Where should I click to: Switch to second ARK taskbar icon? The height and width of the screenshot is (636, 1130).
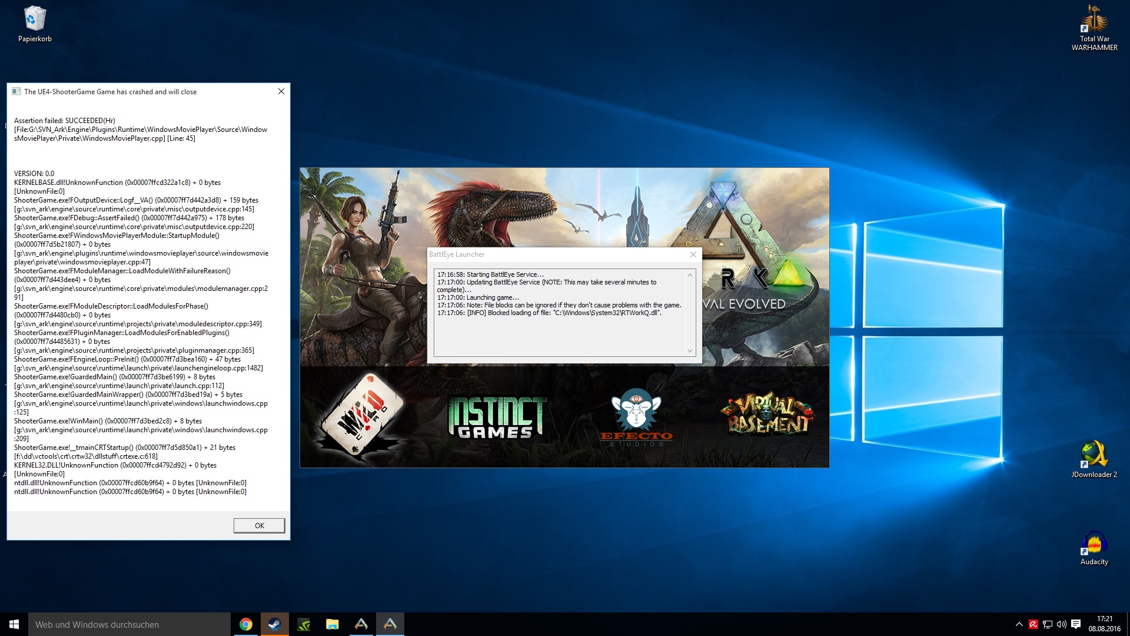point(390,624)
